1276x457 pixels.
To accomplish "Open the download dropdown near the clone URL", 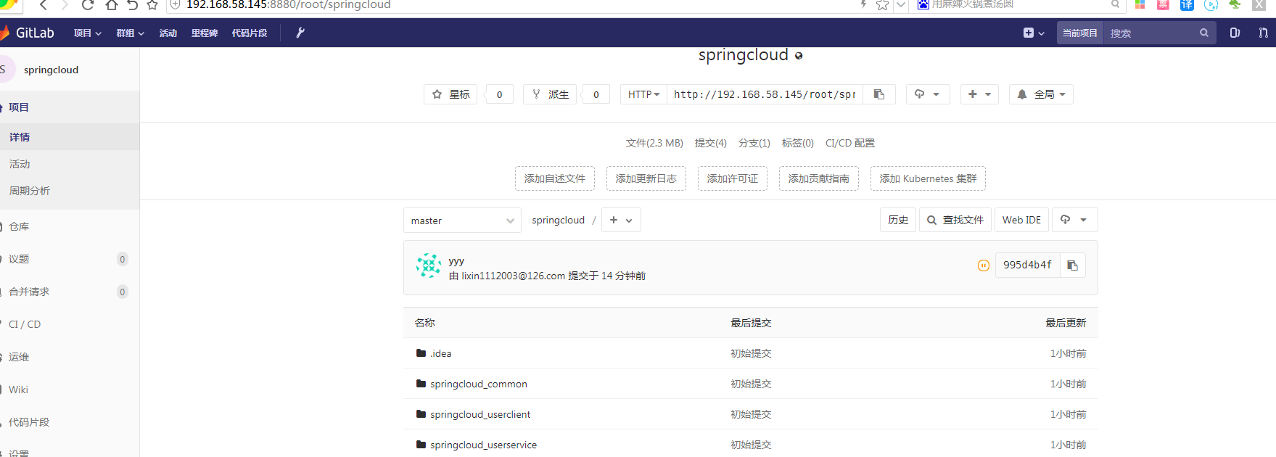I will 928,94.
